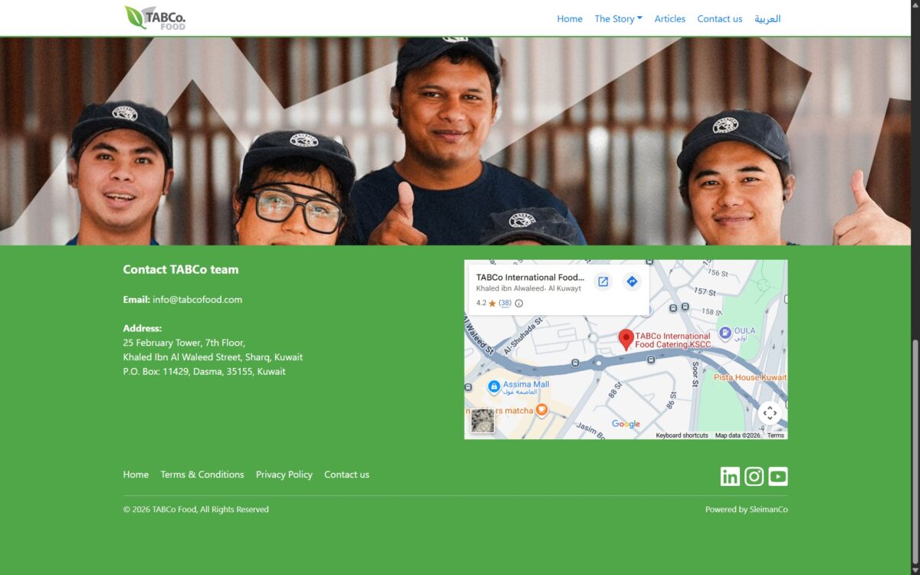Open Terms & Conditions footer link
The height and width of the screenshot is (575, 920).
(x=202, y=475)
